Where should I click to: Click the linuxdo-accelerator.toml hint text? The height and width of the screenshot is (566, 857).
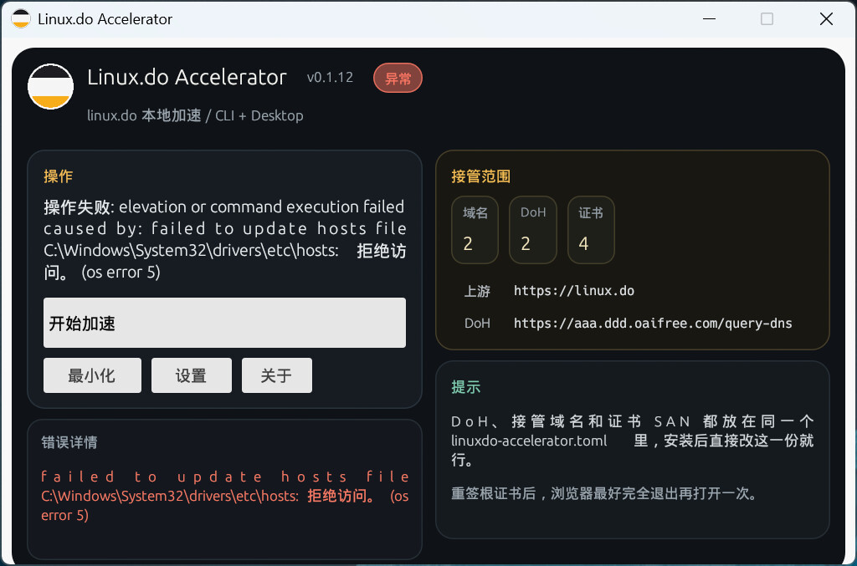coord(529,441)
